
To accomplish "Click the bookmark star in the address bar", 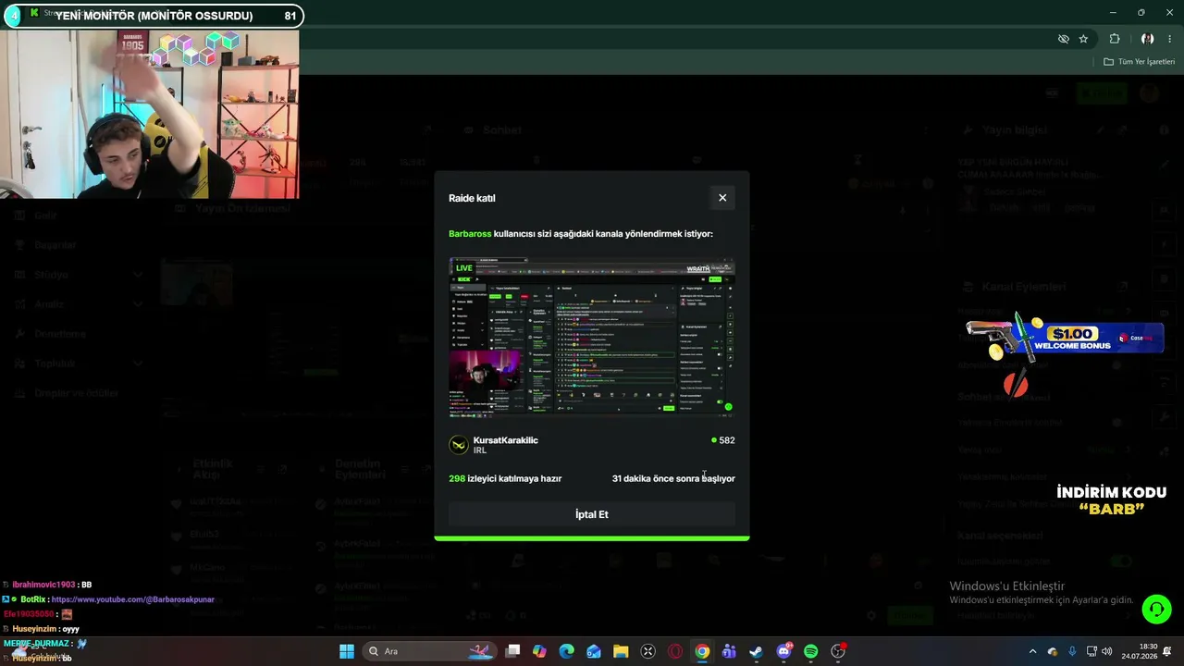I will point(1083,39).
